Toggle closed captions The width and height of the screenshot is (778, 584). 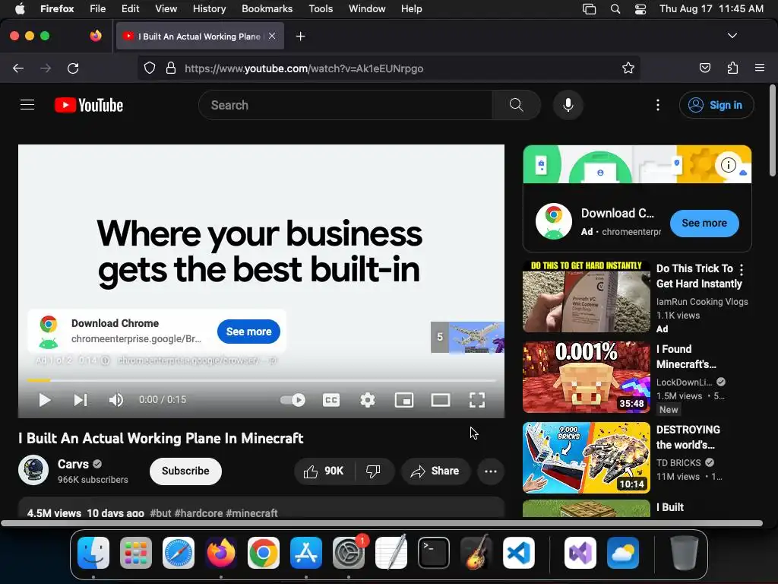pos(331,400)
